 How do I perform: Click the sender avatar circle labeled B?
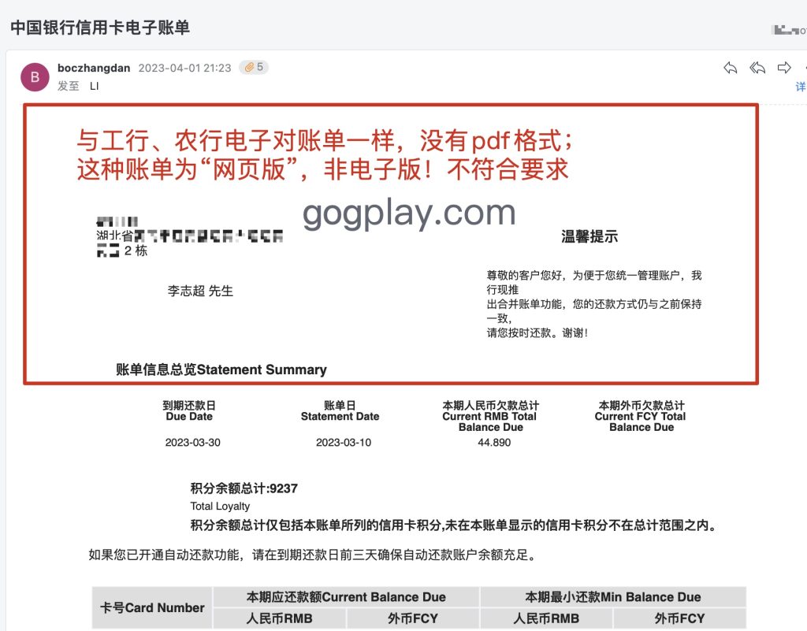35,76
